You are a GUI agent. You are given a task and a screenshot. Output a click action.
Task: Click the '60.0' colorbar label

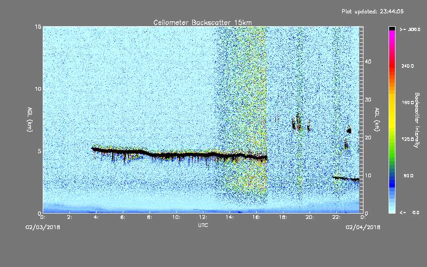pos(408,176)
